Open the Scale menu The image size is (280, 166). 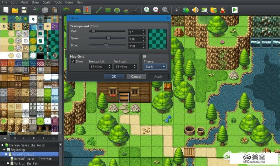[x=46, y=2]
